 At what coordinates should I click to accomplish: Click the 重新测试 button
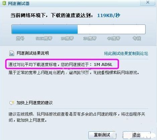(102, 135)
